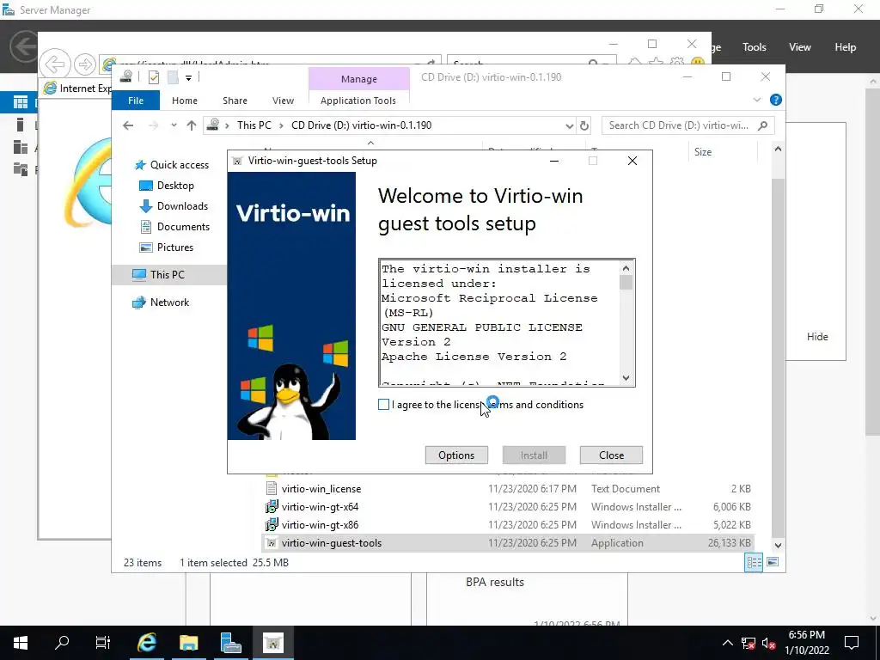This screenshot has width=880, height=660.
Task: Open File Explorer from the taskbar
Action: [x=188, y=643]
